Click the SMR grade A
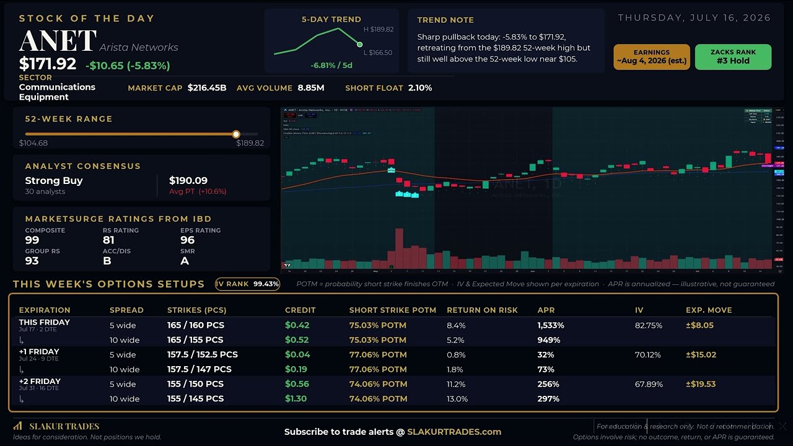The width and height of the screenshot is (793, 446). point(185,261)
